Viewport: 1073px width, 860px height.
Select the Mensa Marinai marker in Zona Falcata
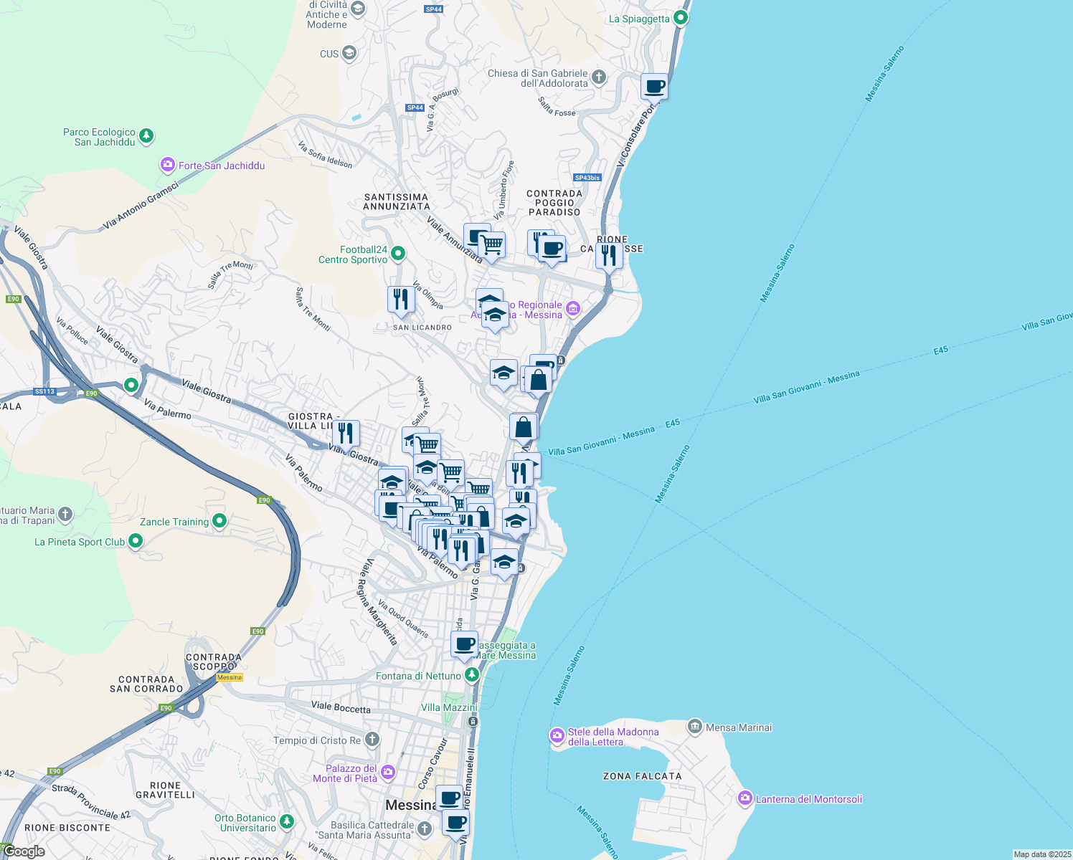point(694,727)
